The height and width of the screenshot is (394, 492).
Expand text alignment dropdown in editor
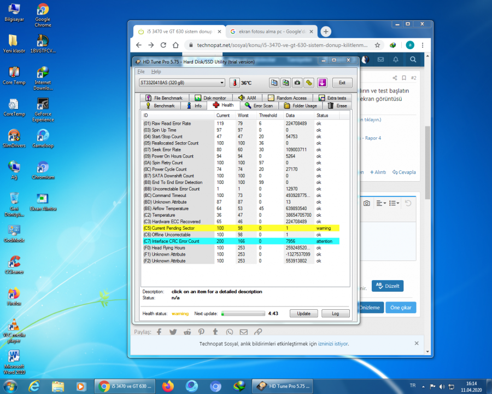[x=381, y=203]
